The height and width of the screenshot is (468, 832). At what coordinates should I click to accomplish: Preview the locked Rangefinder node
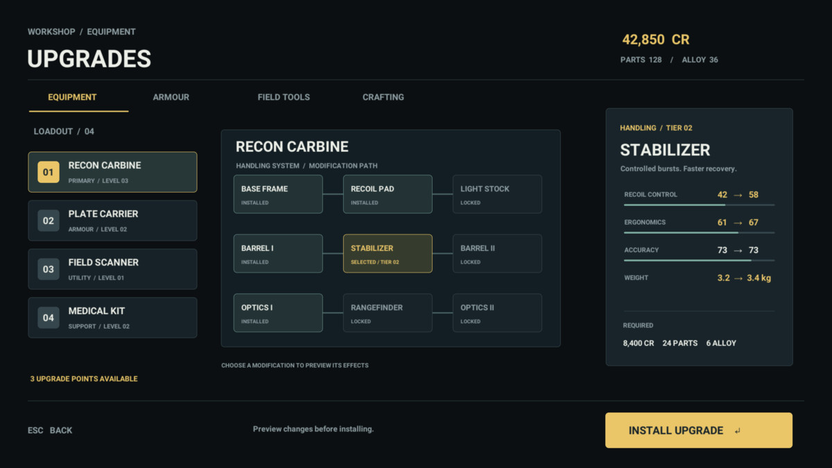point(388,313)
